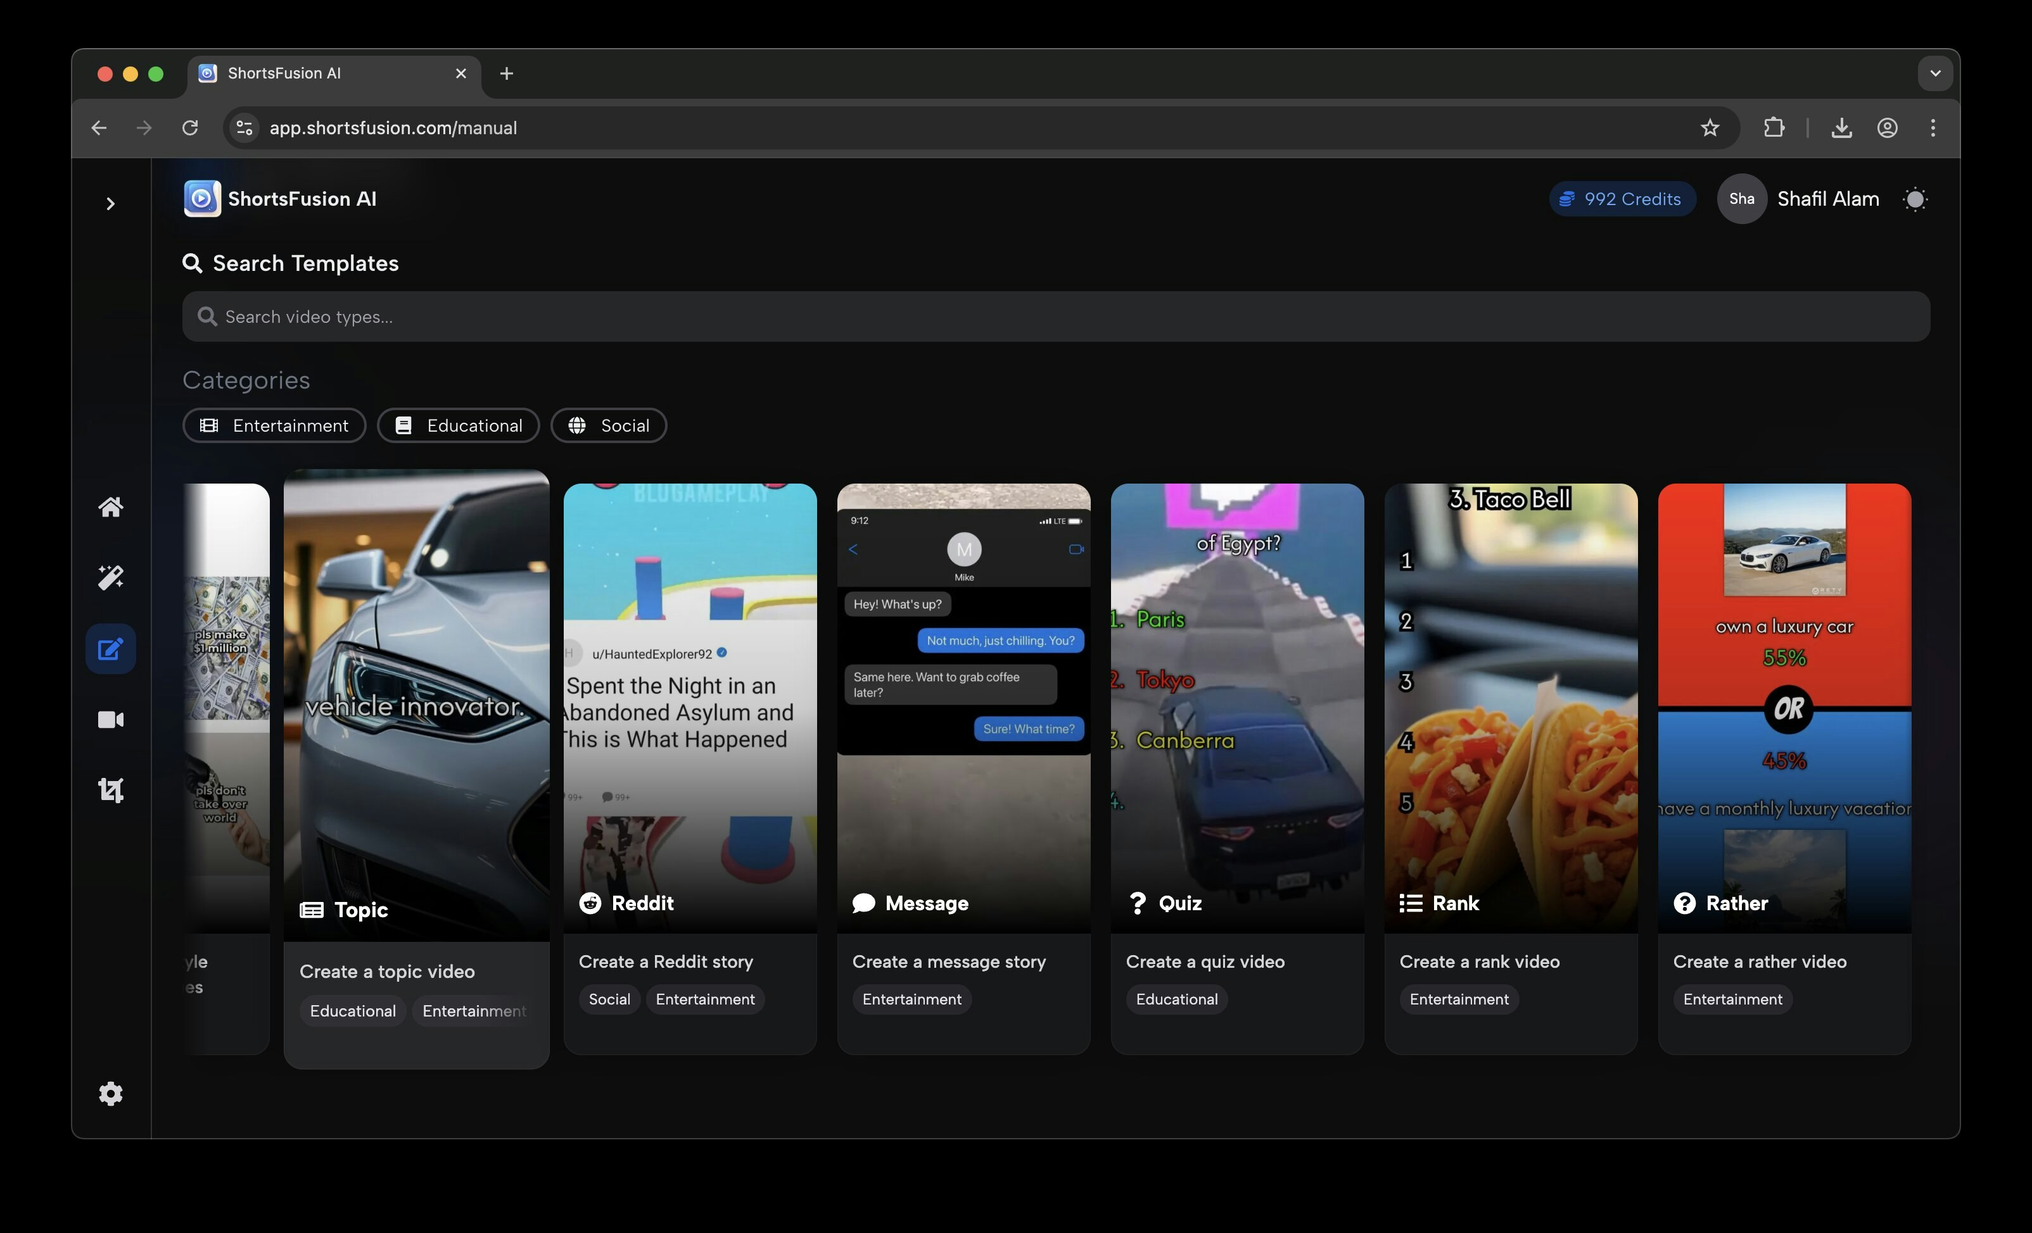
Task: Click the browser extensions puzzle icon
Action: point(1773,128)
